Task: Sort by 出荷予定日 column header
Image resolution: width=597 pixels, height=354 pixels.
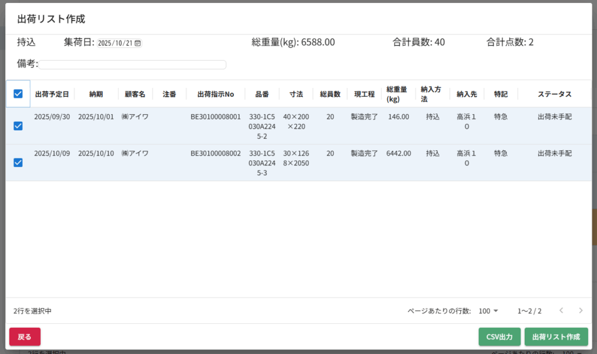Action: click(52, 94)
